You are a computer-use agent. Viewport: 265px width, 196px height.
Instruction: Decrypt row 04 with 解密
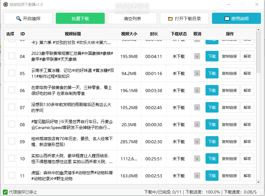pos(247,56)
